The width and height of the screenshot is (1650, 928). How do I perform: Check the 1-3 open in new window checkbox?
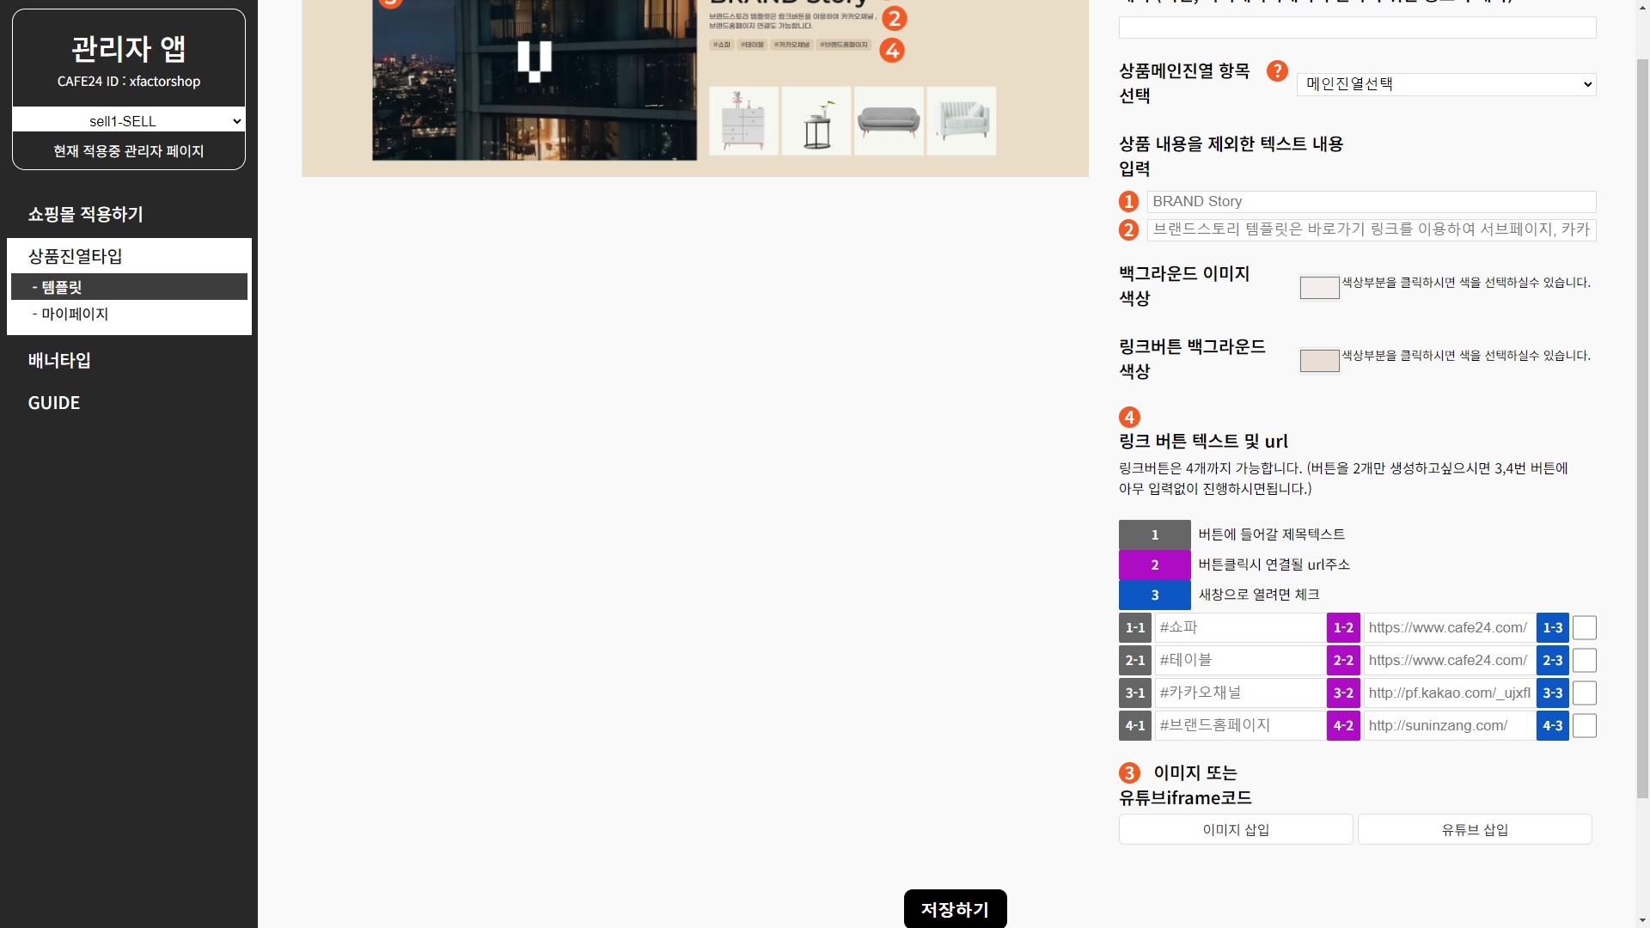coord(1584,628)
